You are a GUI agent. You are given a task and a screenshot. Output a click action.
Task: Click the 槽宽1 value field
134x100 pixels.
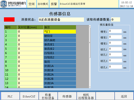pyautogui.click(x=115, y=31)
